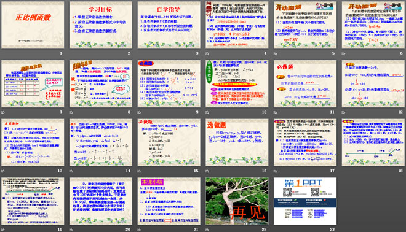Image resolution: width=406 pixels, height=232 pixels.
Task: Click slide number label "2"
Action: tap(129, 53)
